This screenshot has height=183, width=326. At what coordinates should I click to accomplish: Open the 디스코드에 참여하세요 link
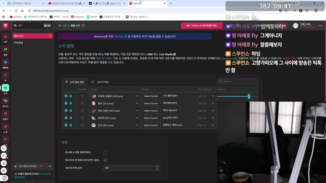point(32,175)
